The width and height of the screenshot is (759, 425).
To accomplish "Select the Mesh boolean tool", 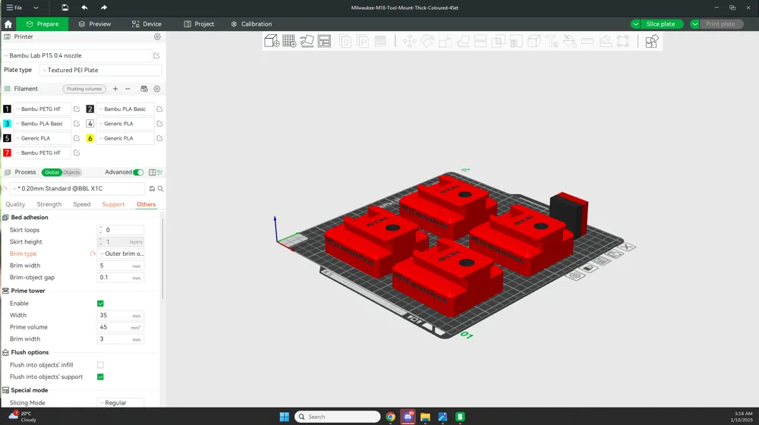I will (499, 41).
